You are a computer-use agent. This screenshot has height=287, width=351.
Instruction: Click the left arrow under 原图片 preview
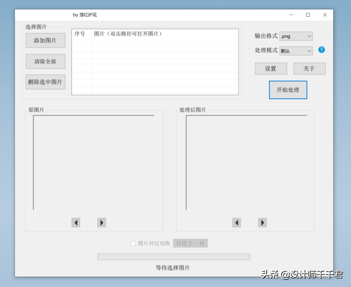[76, 223]
